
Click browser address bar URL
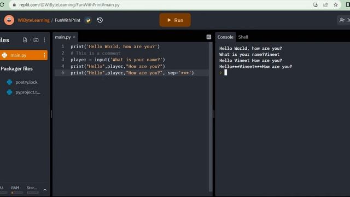69,5
